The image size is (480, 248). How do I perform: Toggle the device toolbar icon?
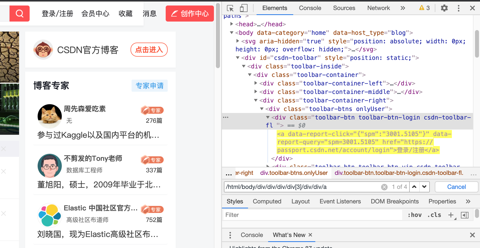(x=243, y=8)
